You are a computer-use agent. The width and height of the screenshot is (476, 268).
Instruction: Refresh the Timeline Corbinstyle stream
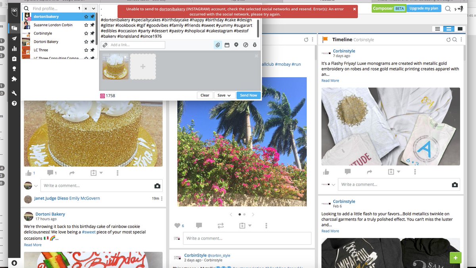click(x=449, y=40)
